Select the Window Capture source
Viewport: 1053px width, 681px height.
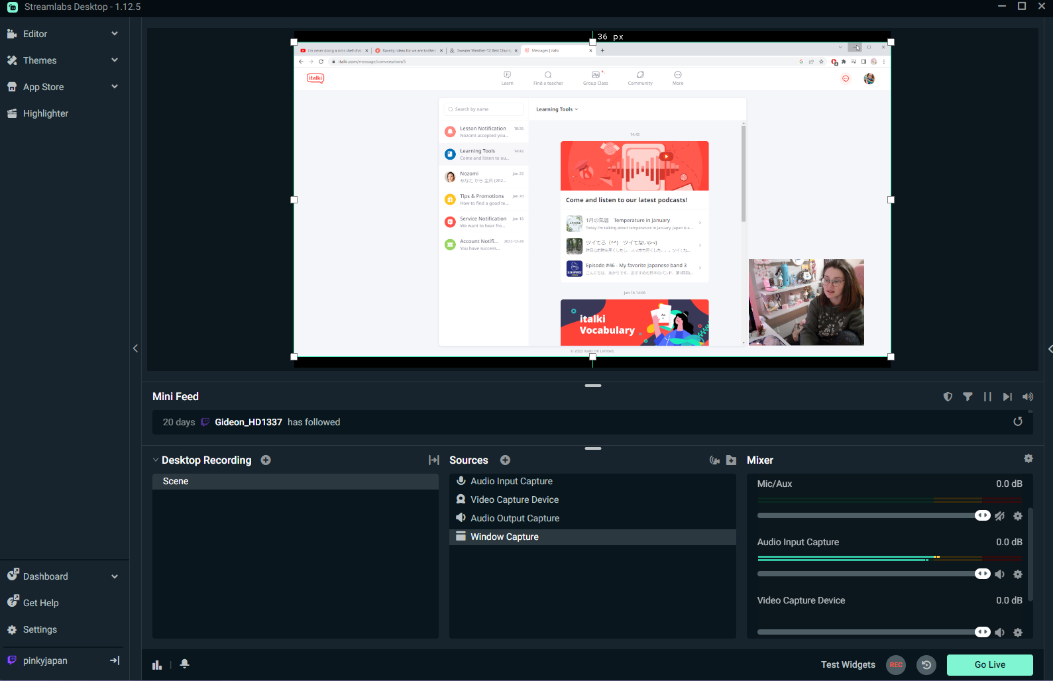tap(592, 537)
